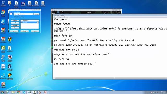Click the Recycle Bin desktop icon

tap(3, 3)
